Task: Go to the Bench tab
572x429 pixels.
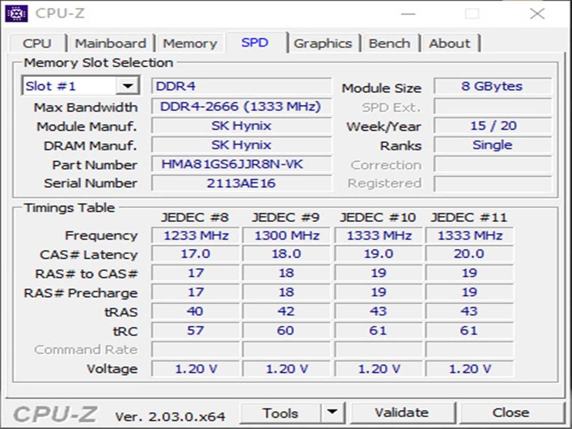Action: coord(389,44)
